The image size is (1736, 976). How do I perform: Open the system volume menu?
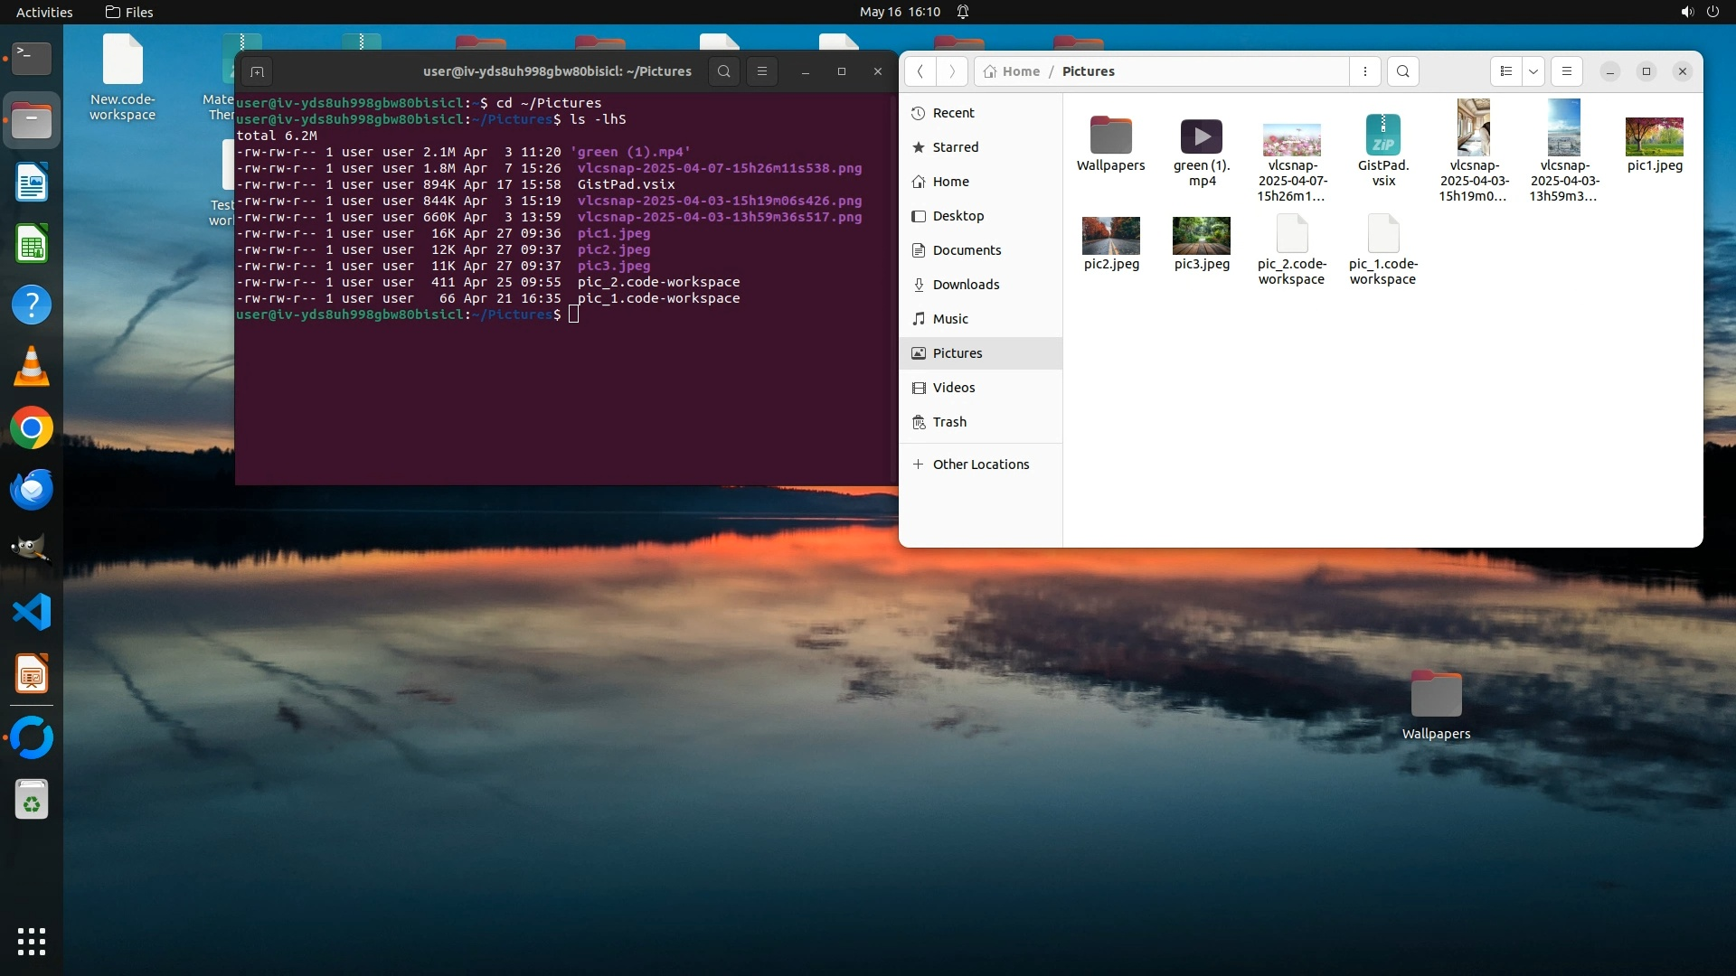point(1686,12)
